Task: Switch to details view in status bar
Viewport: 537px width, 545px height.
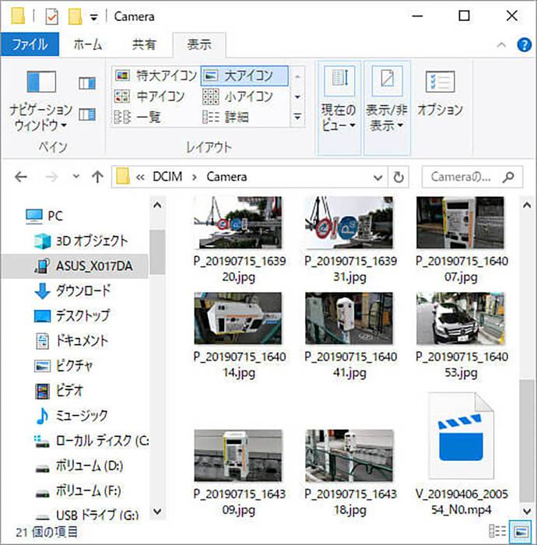Action: click(497, 531)
